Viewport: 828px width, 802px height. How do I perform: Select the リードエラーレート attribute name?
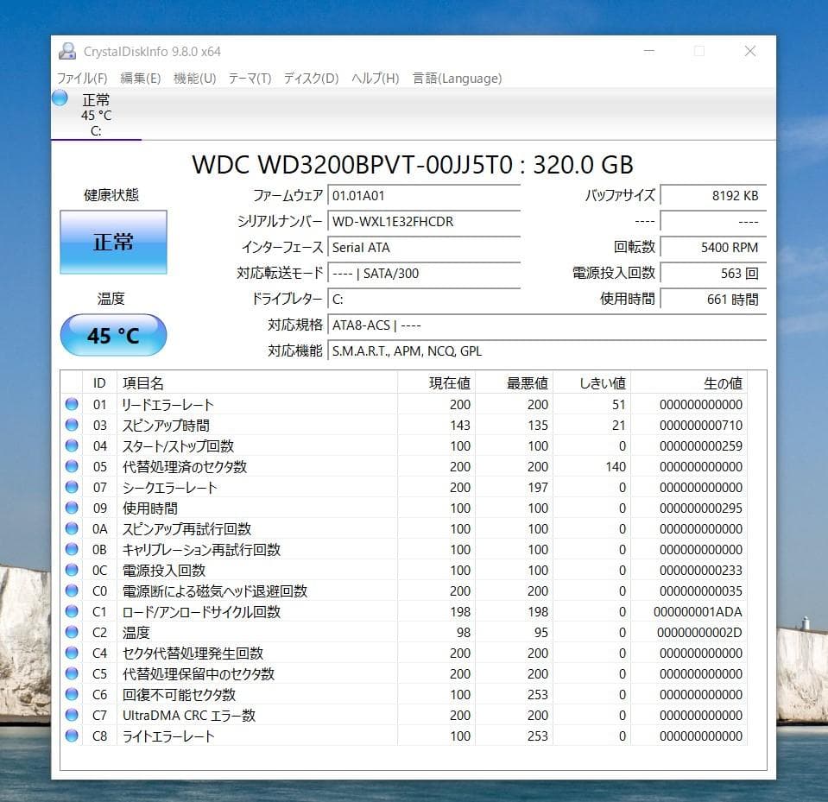(167, 404)
